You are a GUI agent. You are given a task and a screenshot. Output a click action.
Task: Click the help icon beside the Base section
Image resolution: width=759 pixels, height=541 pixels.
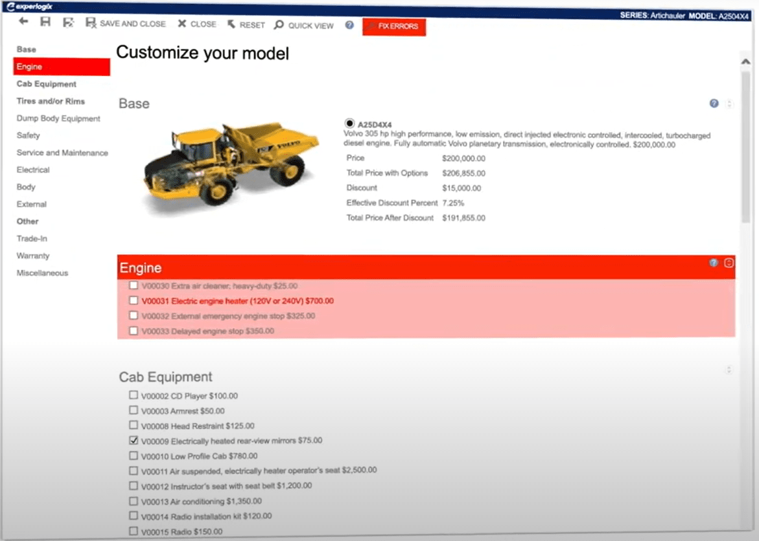coord(714,103)
